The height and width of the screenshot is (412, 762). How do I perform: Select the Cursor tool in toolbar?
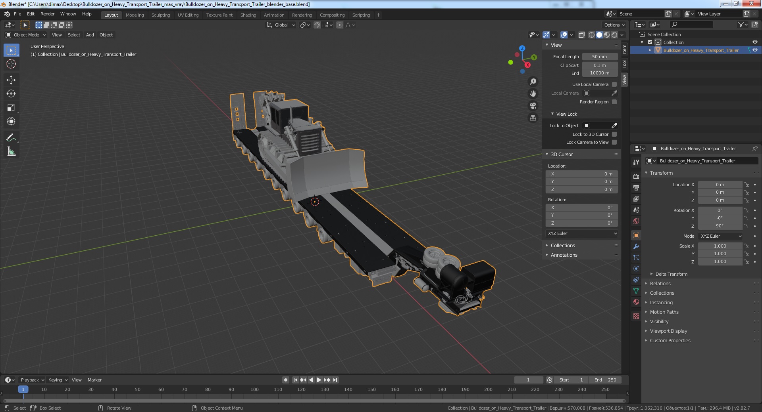click(x=11, y=64)
